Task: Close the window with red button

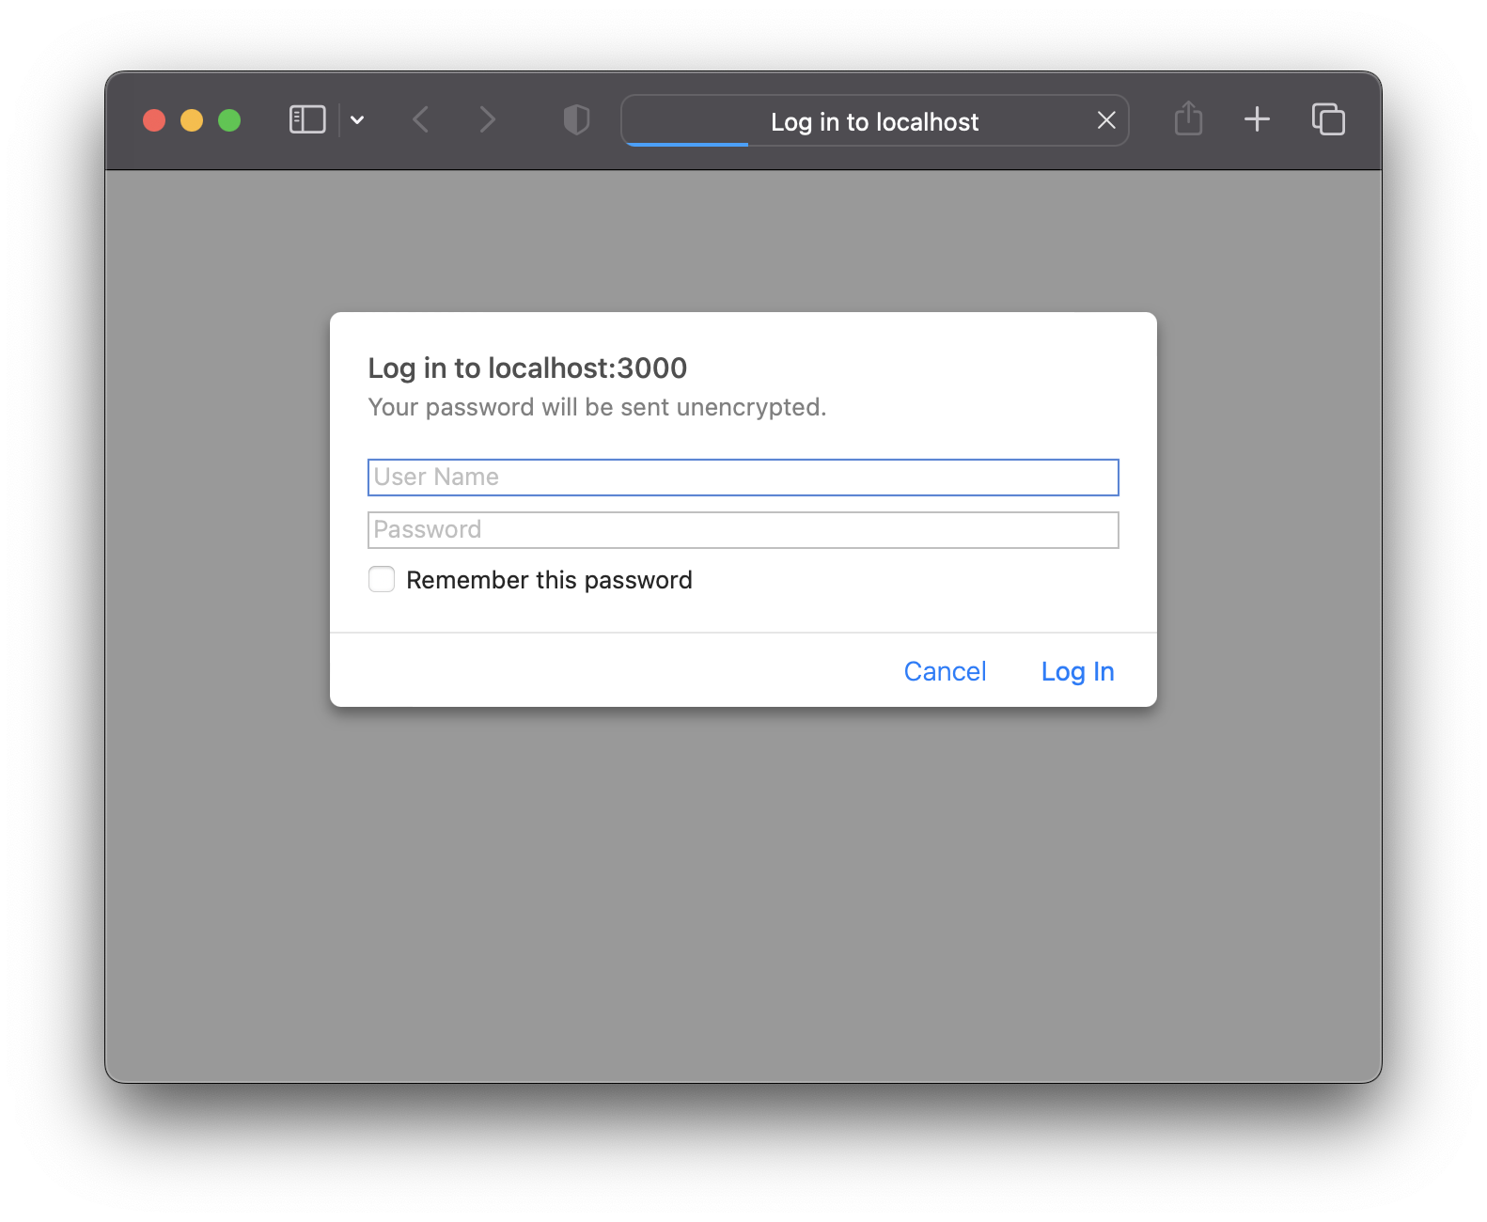Action: (154, 120)
